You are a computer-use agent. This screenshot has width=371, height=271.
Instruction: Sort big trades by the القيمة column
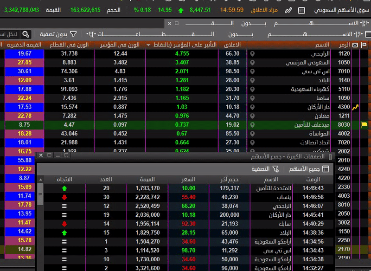pyautogui.click(x=150, y=179)
